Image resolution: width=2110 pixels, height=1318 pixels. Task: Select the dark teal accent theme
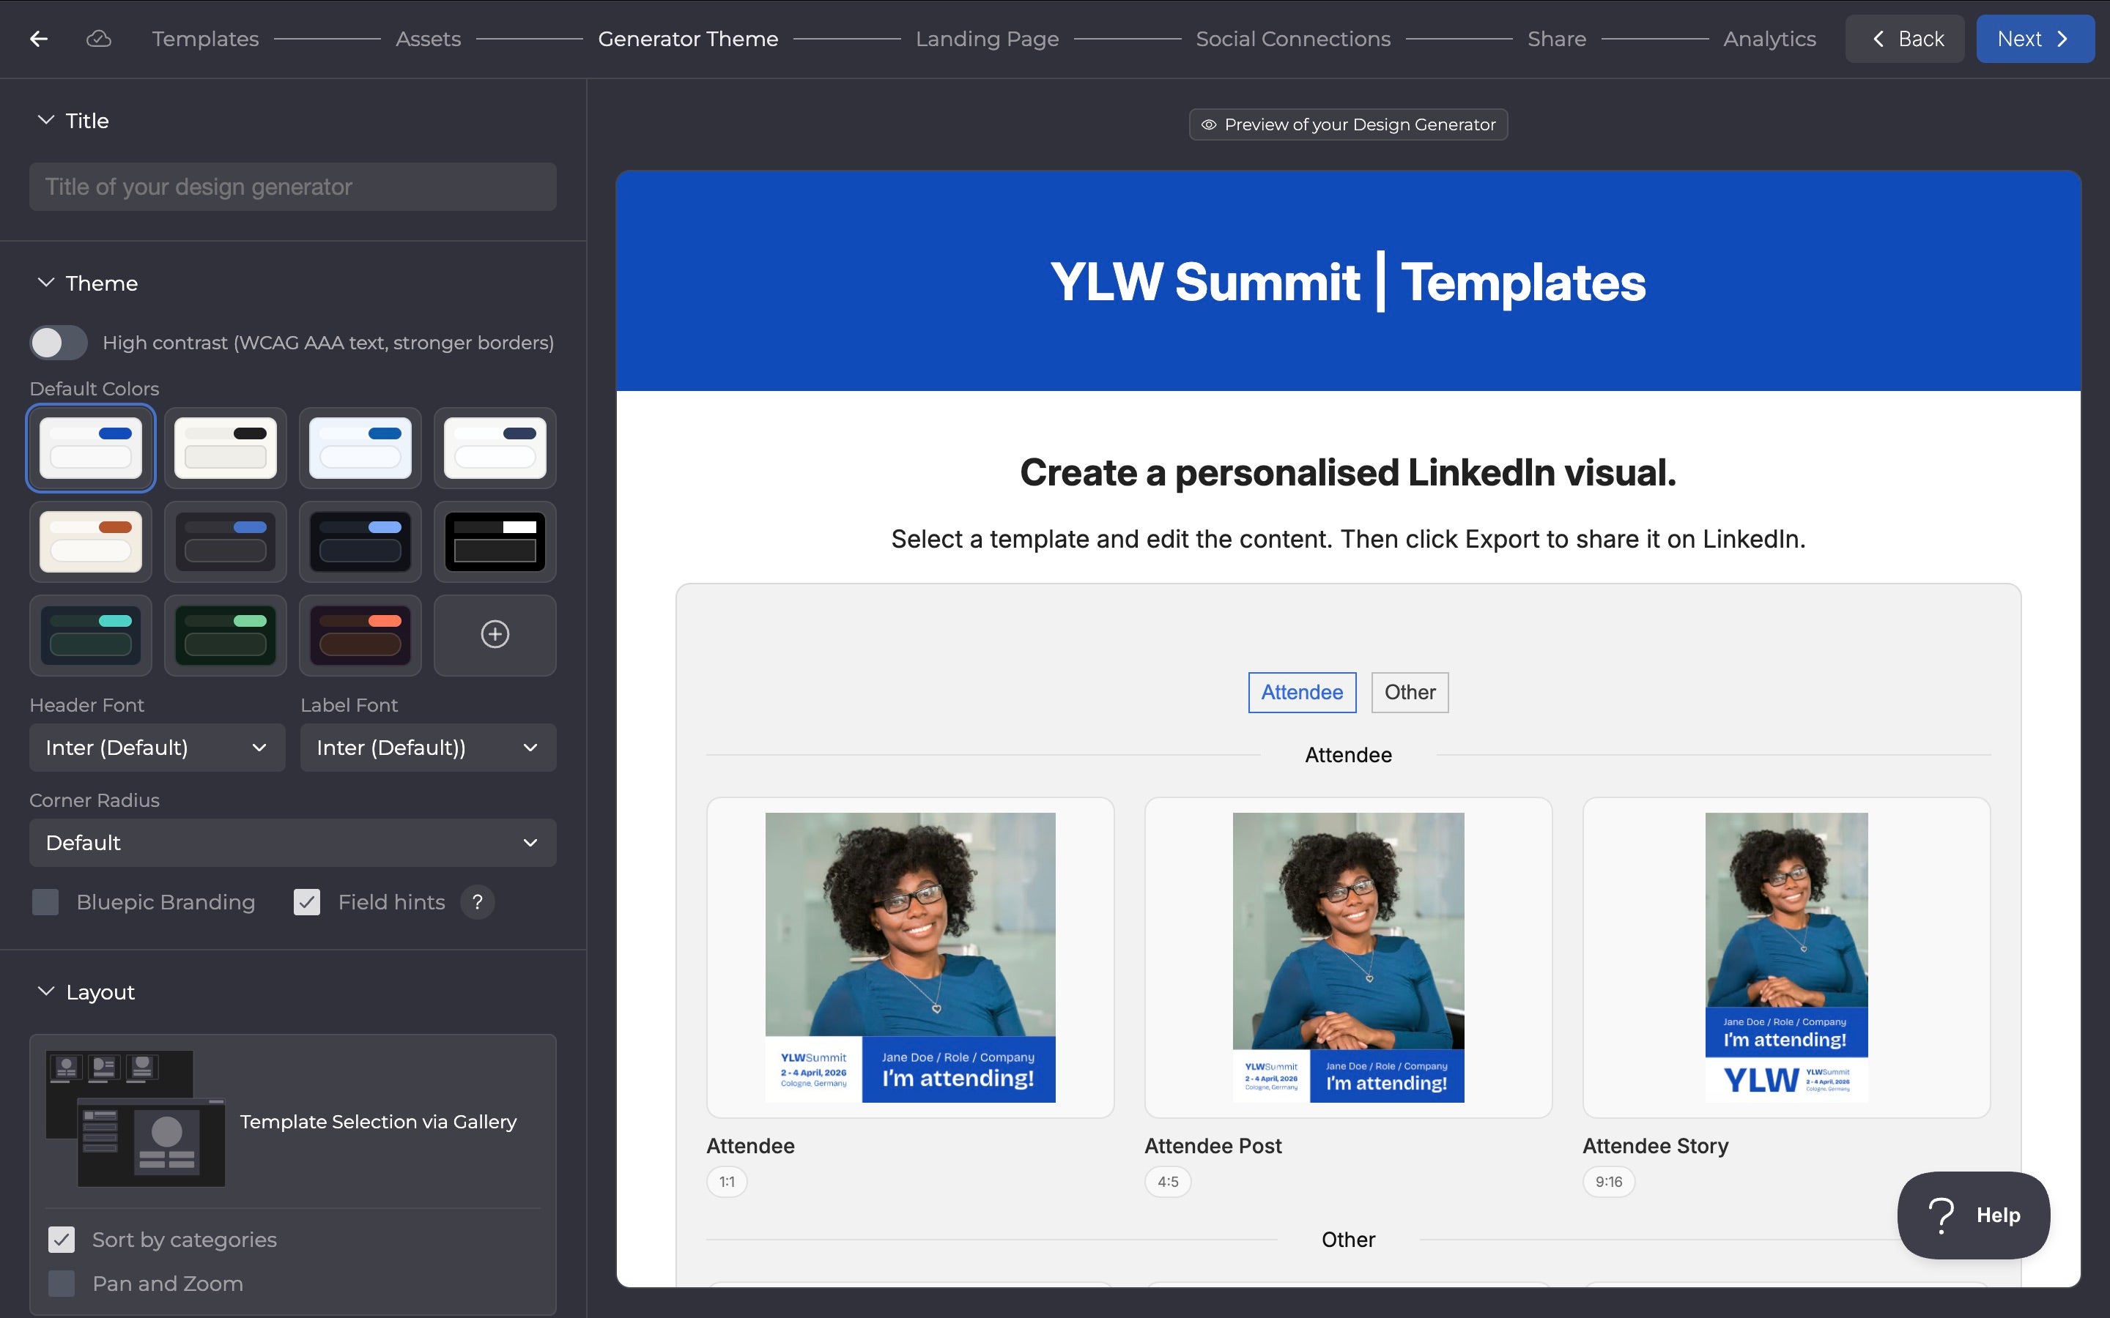(x=91, y=635)
